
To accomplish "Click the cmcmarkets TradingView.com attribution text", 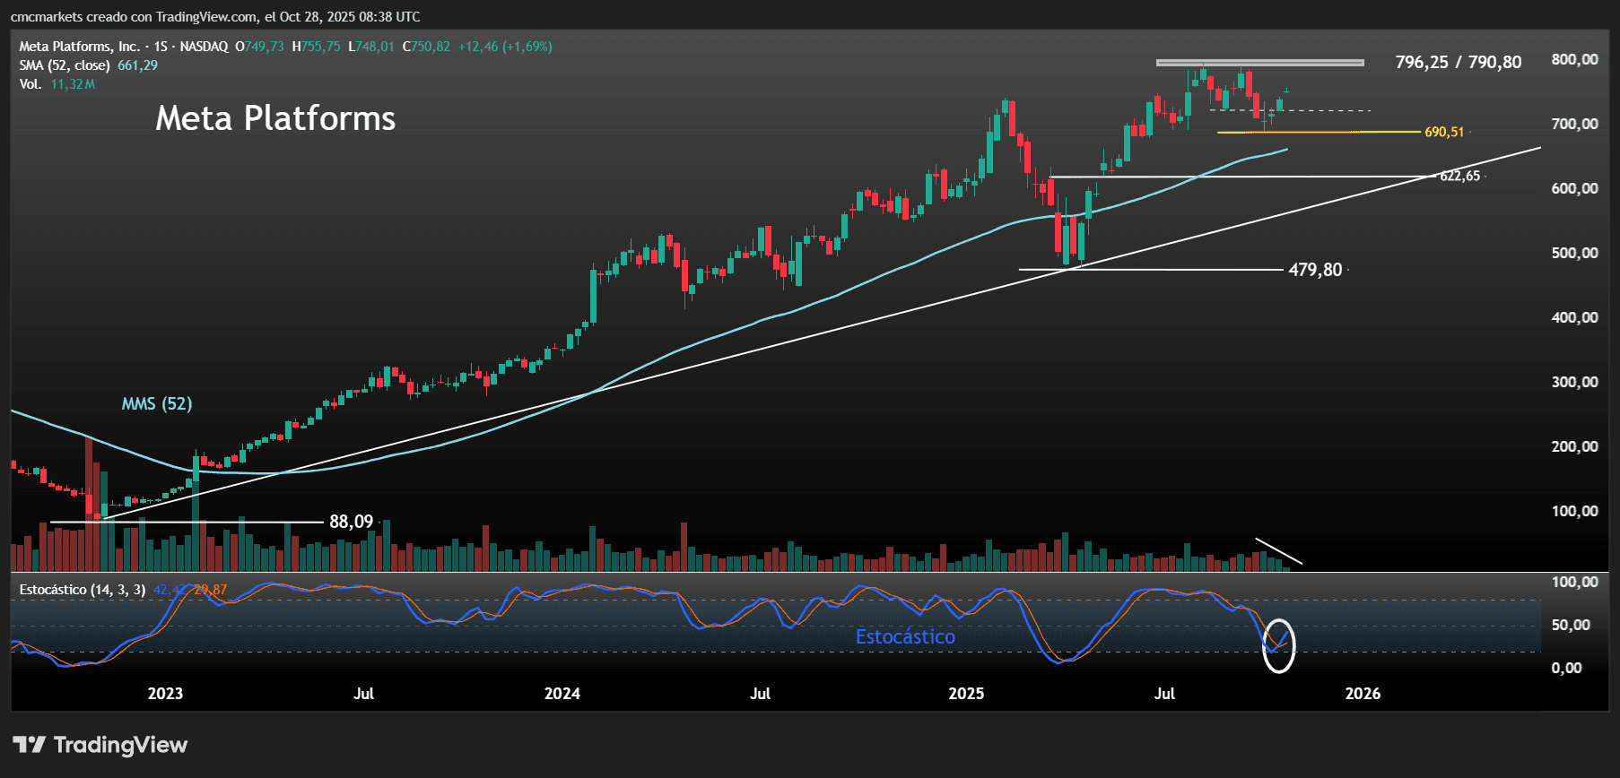I will [x=215, y=17].
